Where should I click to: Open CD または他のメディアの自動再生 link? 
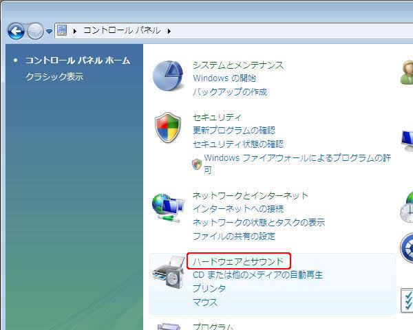point(258,275)
